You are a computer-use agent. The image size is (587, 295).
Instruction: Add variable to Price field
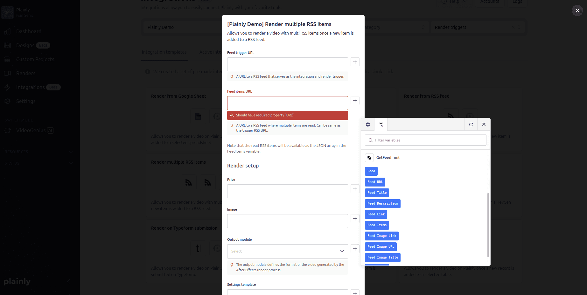pos(355,189)
